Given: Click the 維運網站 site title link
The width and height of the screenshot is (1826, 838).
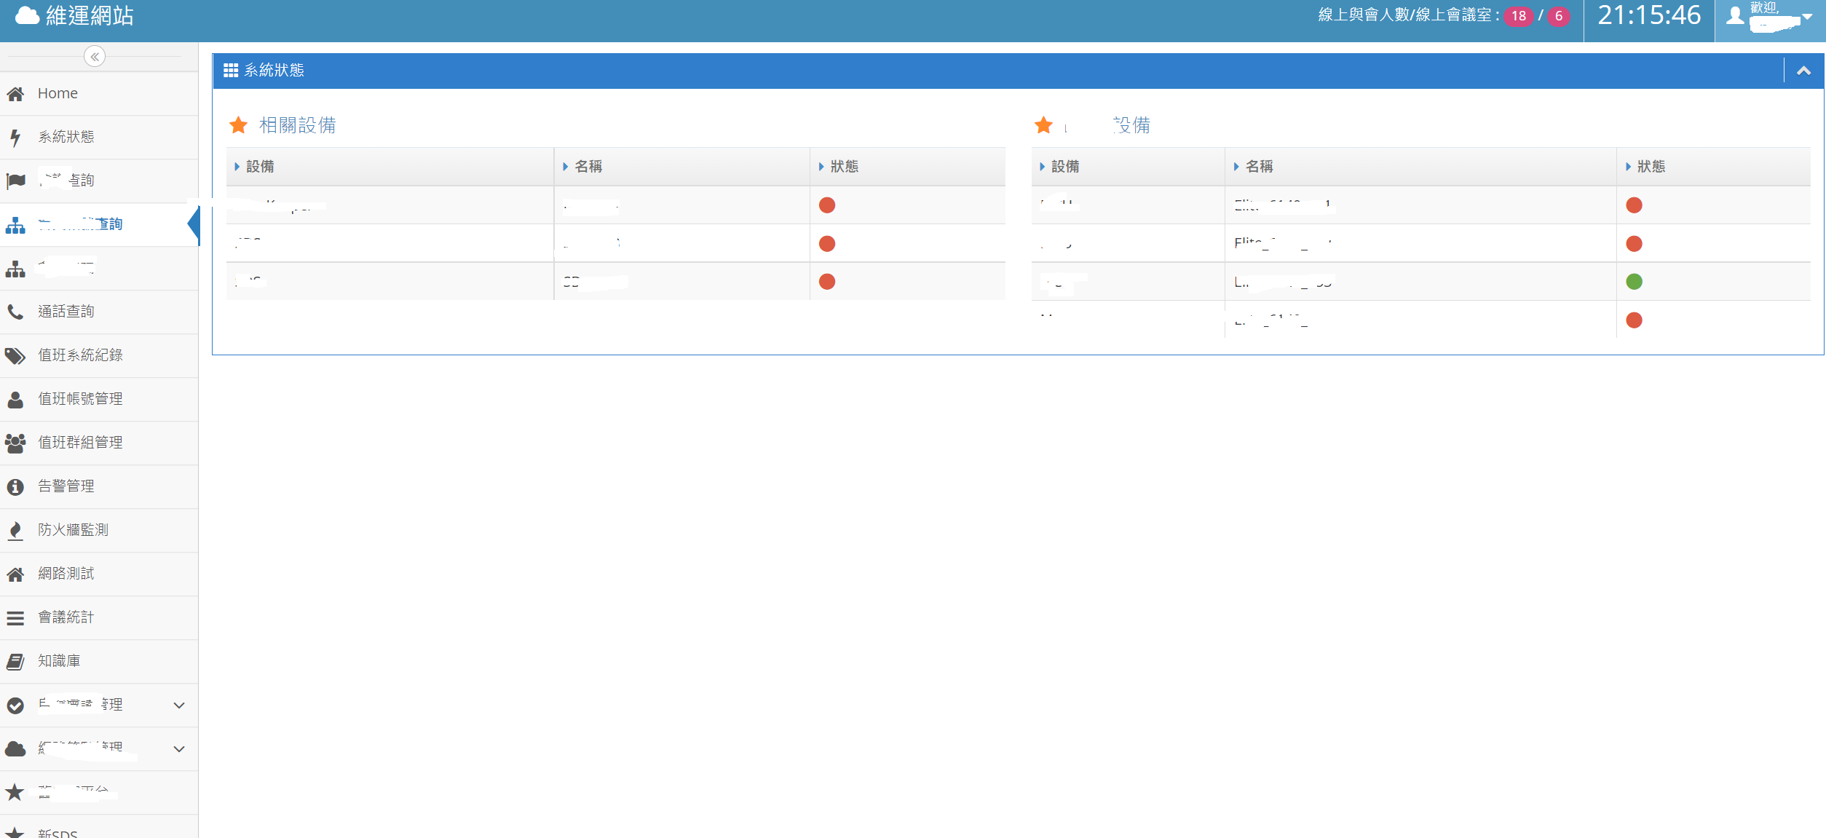Looking at the screenshot, I should pos(89,16).
